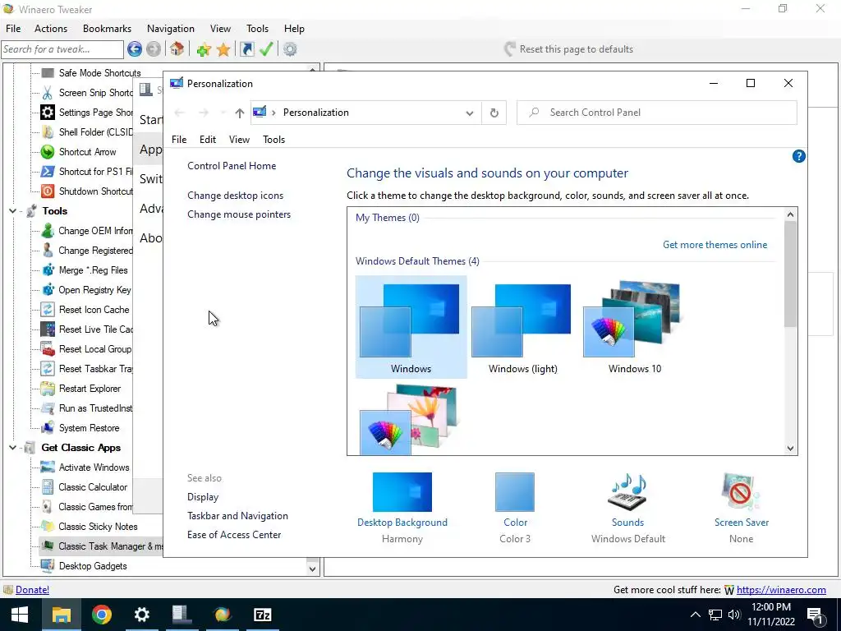Select the Windows 10 theme
The width and height of the screenshot is (841, 631).
pos(635,327)
